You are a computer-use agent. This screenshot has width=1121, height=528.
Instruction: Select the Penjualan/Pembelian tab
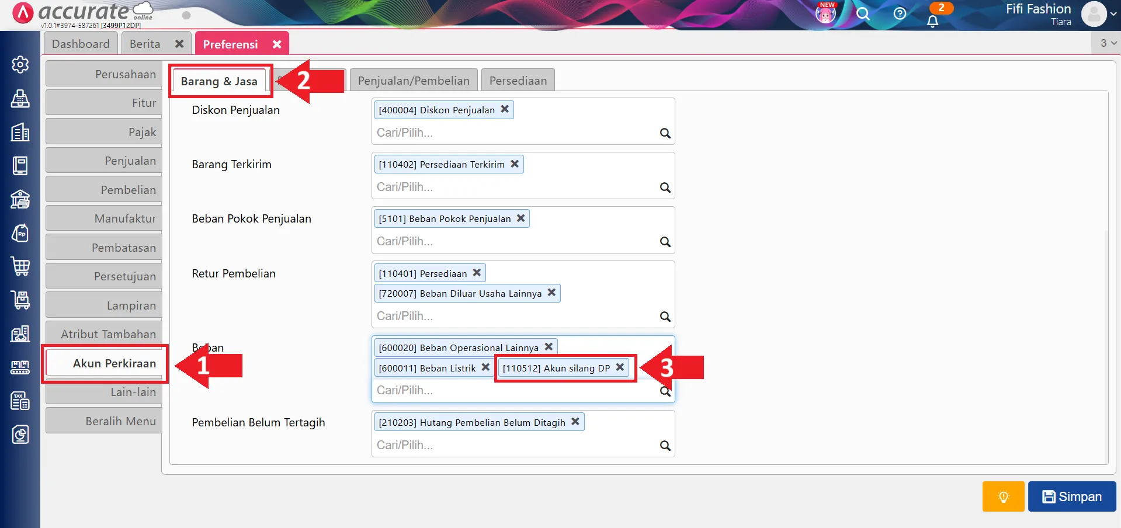pyautogui.click(x=414, y=81)
